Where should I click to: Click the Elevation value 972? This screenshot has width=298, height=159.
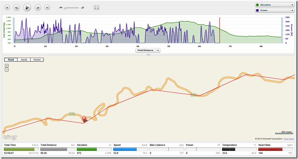point(79,153)
